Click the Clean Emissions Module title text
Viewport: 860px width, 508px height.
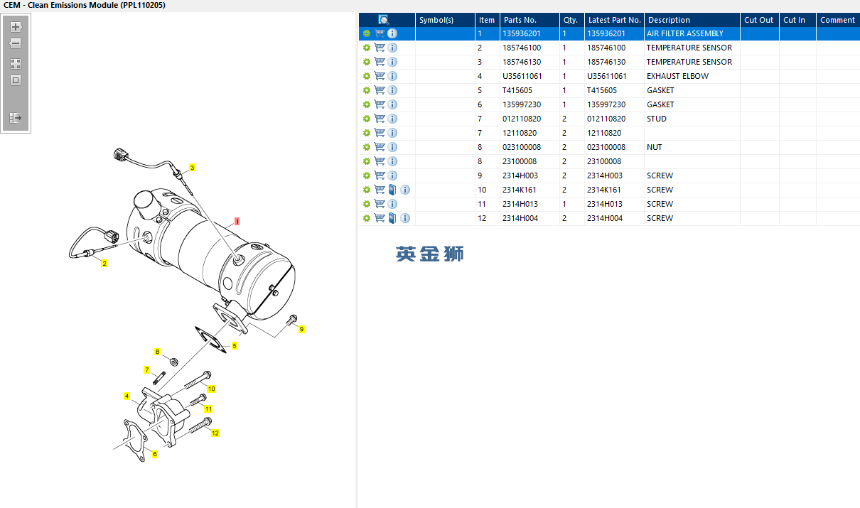point(85,5)
